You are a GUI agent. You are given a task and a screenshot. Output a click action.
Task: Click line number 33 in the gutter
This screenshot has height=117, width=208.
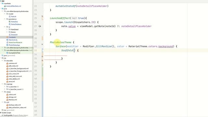tap(35, 50)
